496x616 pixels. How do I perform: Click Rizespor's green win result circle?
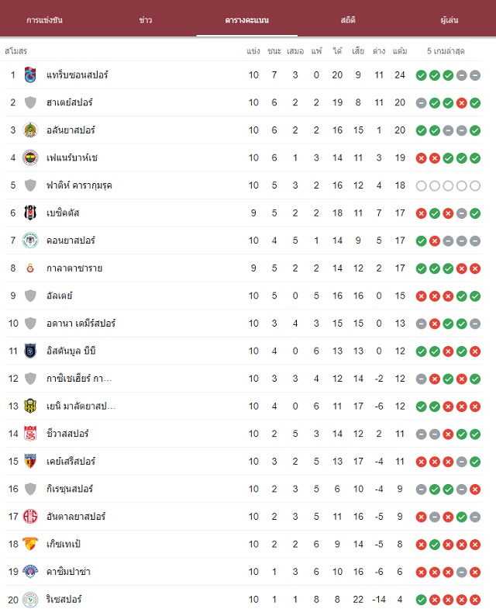(421, 600)
